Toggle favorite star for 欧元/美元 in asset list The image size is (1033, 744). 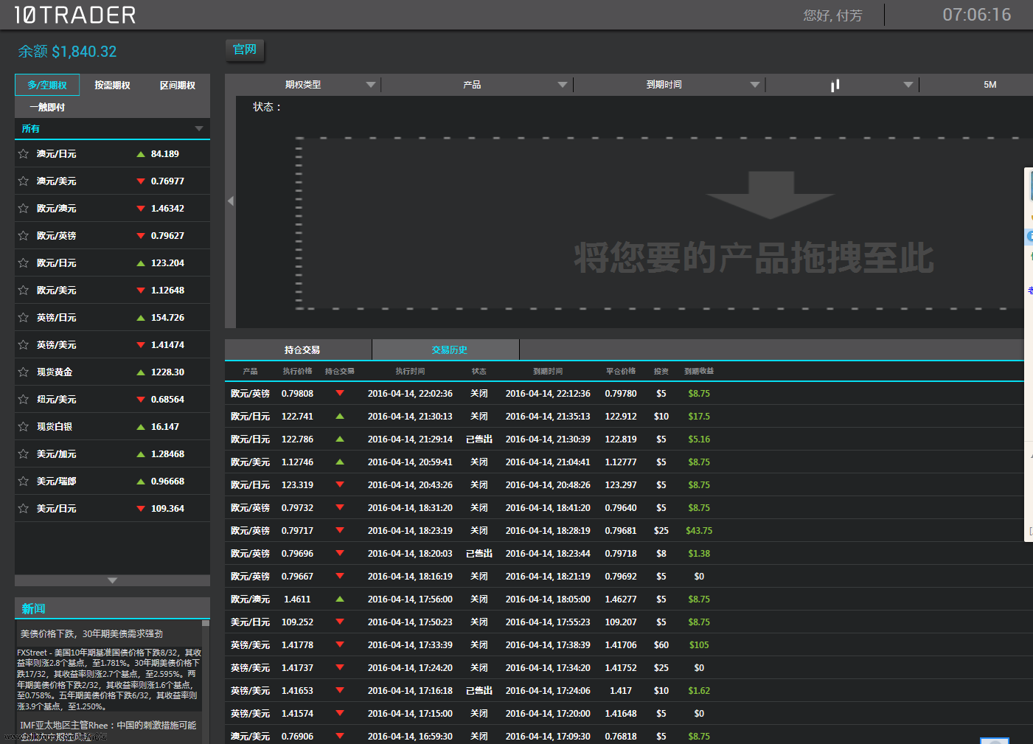click(x=24, y=291)
